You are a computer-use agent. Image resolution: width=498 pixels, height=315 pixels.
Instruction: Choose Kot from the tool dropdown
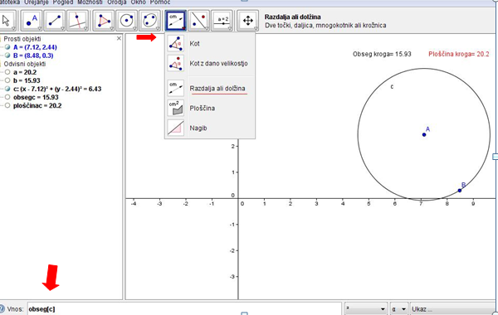[x=194, y=43]
